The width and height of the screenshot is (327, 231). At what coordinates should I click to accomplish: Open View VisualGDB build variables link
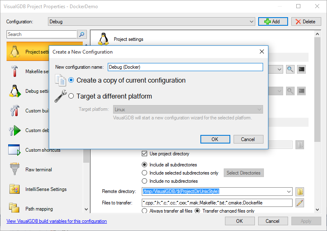[x=57, y=221]
